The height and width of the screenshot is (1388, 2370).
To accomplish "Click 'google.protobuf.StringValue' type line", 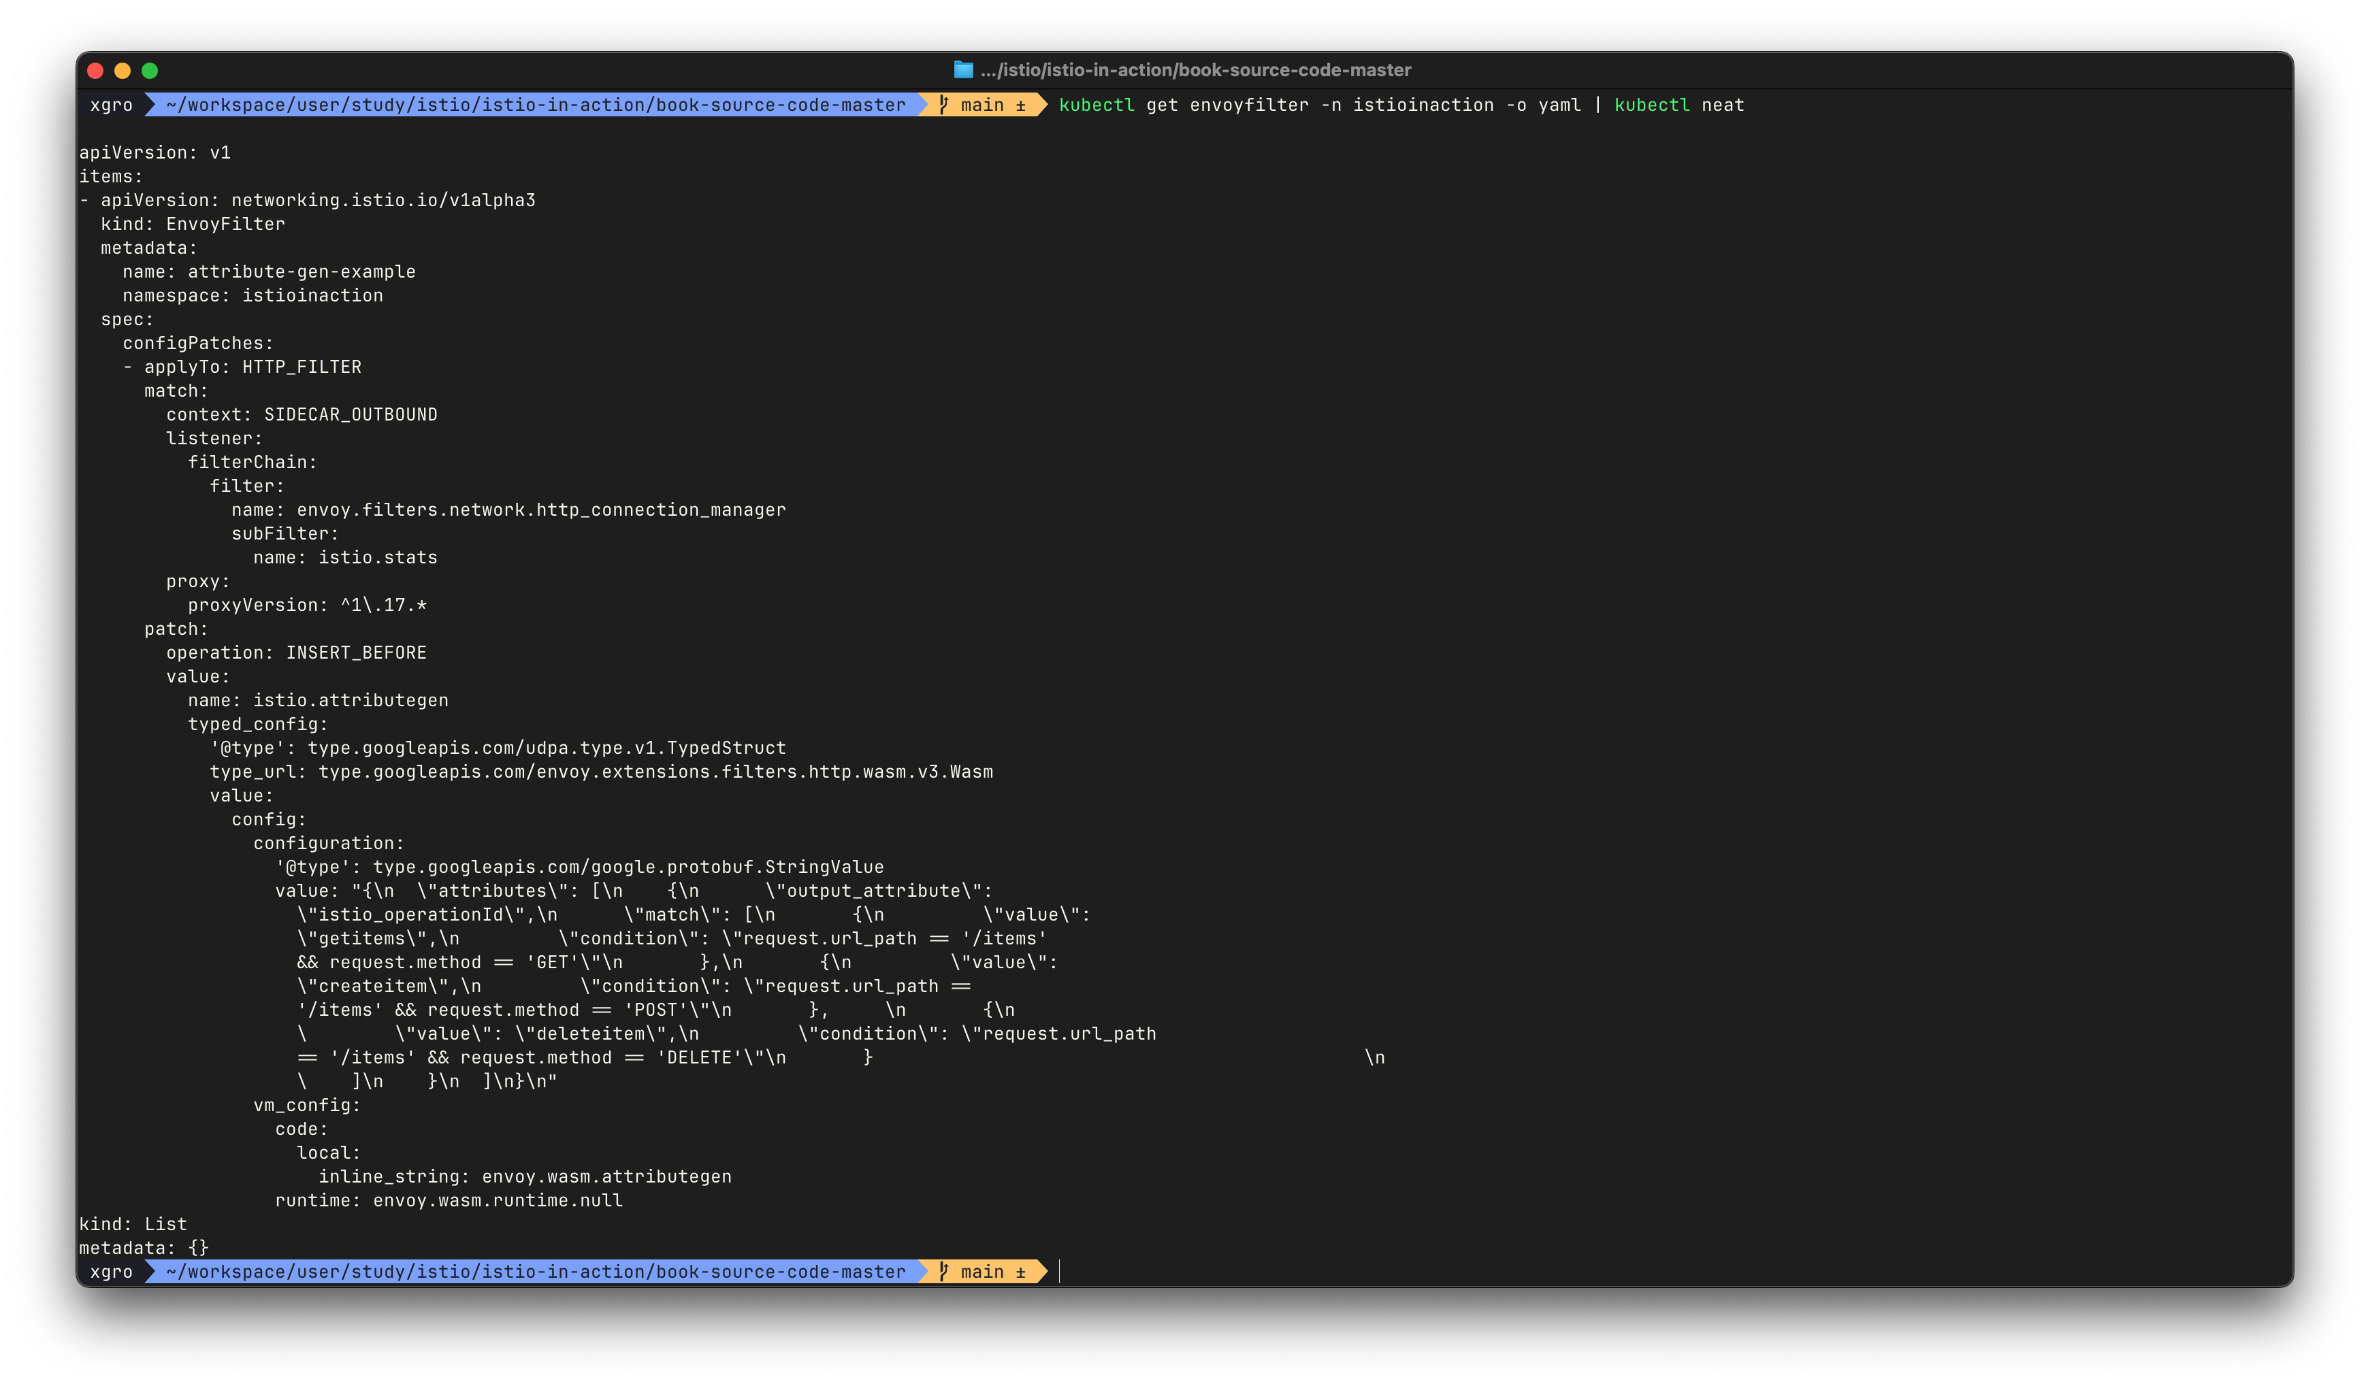I will [579, 867].
